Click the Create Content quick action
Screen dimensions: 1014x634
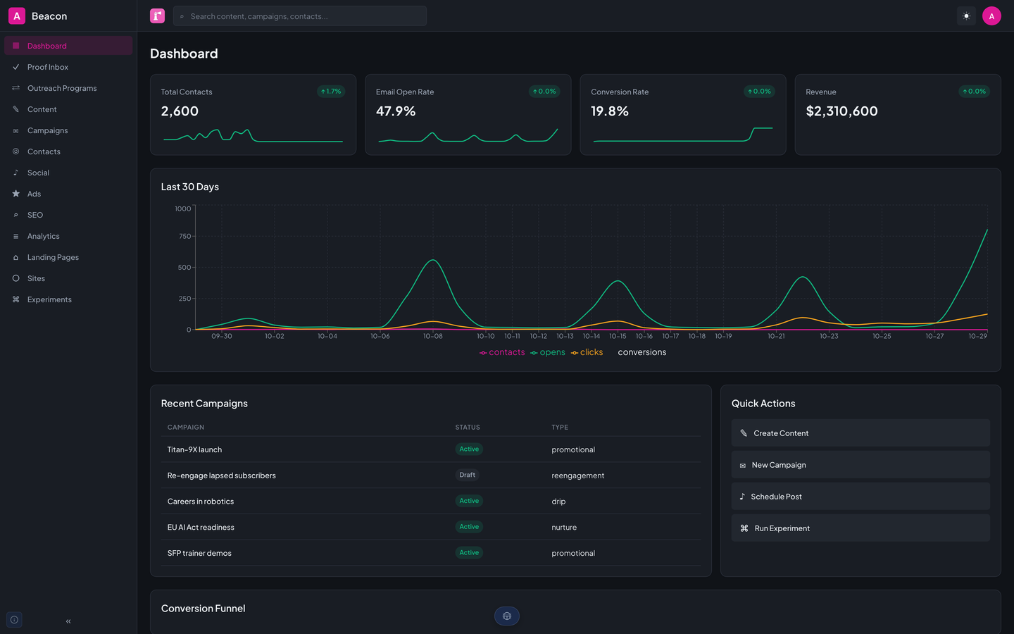860,433
